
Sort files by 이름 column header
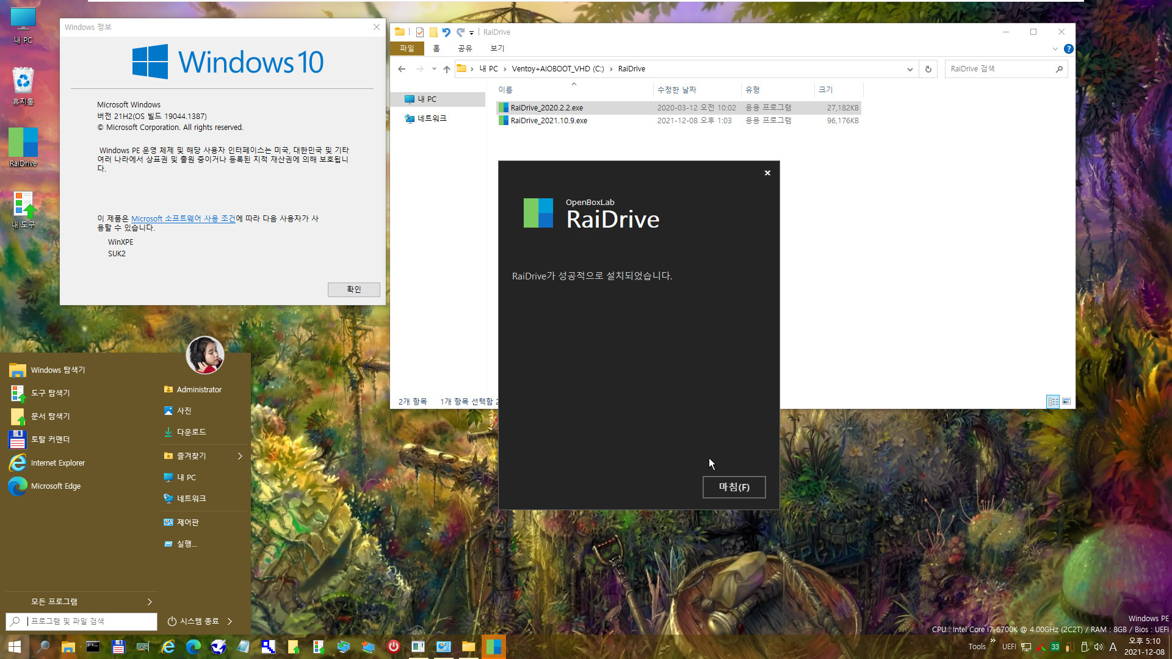(x=574, y=90)
